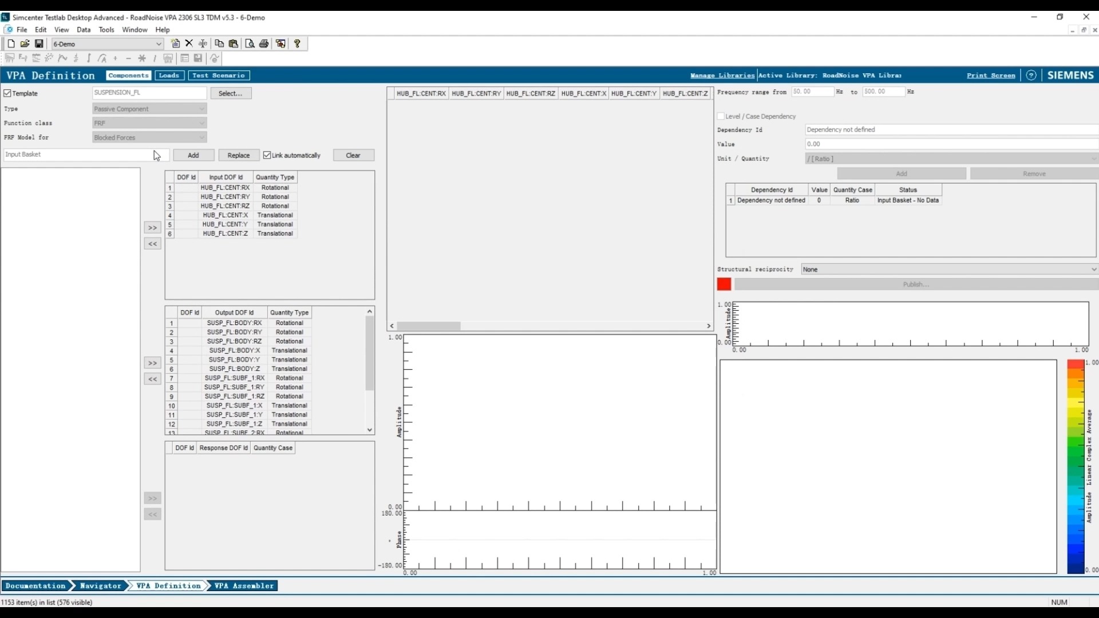Click the Select... button

pyautogui.click(x=231, y=93)
